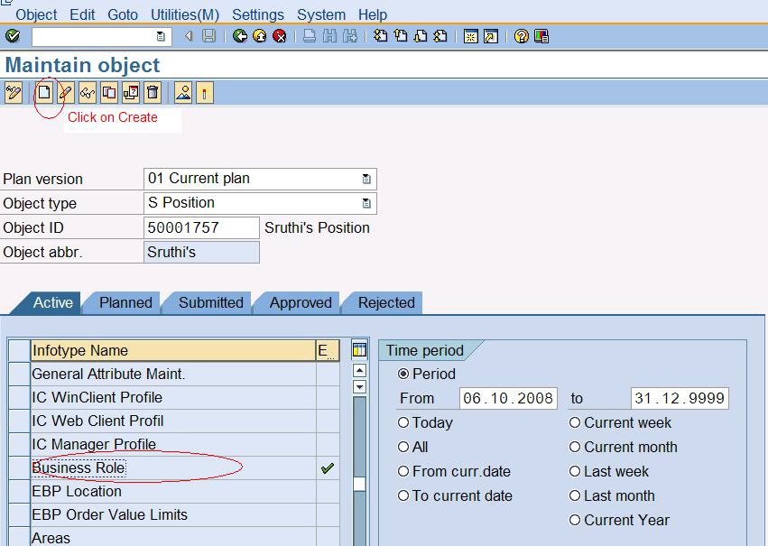Image resolution: width=768 pixels, height=546 pixels.
Task: Open the Plan version dropdown
Action: (x=365, y=179)
